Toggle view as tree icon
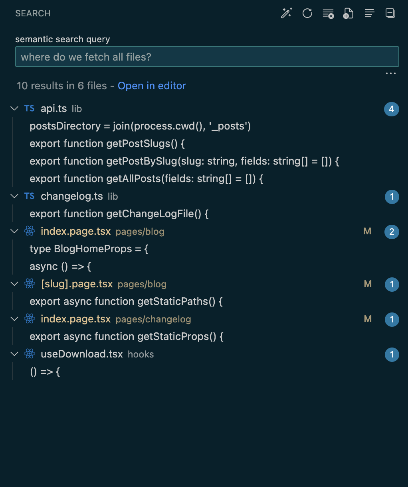Screen dimensions: 408x487 pos(369,13)
